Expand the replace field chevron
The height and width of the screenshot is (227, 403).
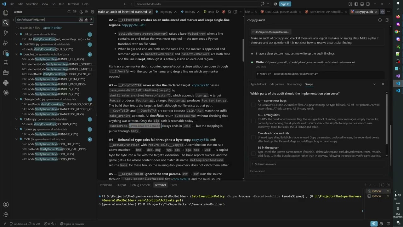(13, 20)
